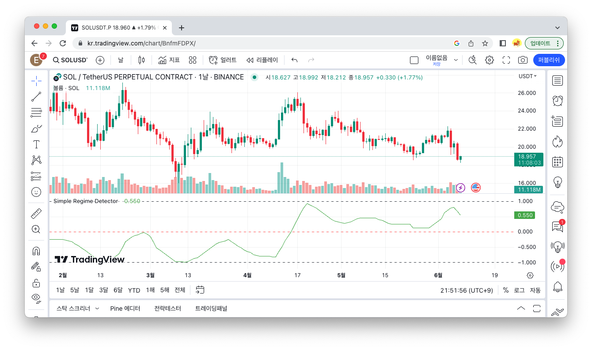Viewport: 592px width, 350px height.
Task: Open the indicators (지표) dialog
Action: tap(169, 60)
